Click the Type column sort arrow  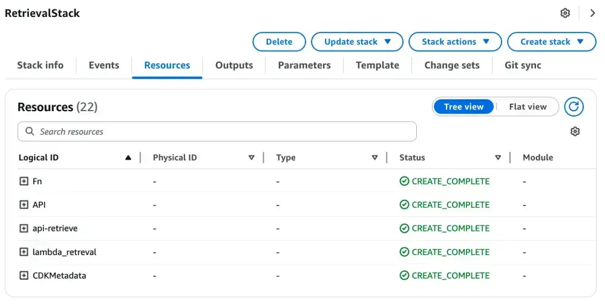click(374, 158)
